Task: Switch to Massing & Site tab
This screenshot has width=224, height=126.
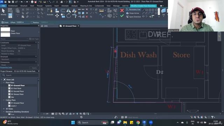Action: 86,6
